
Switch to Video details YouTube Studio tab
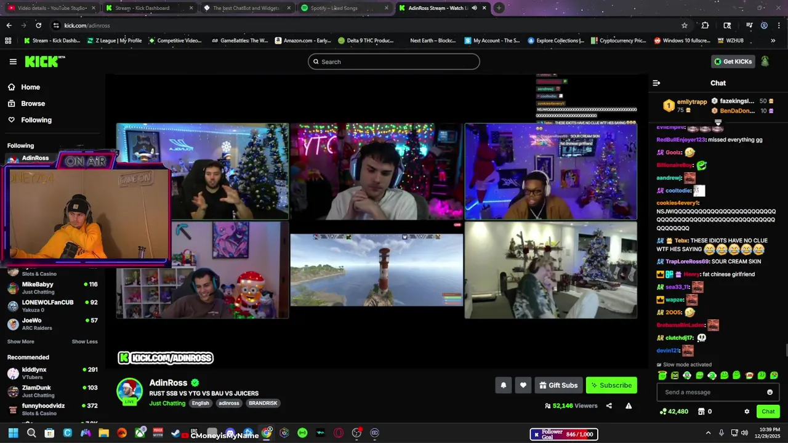coord(52,8)
